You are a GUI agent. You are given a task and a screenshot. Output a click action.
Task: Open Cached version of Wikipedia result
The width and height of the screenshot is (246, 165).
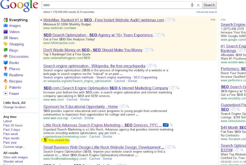pyautogui.click(x=120, y=81)
